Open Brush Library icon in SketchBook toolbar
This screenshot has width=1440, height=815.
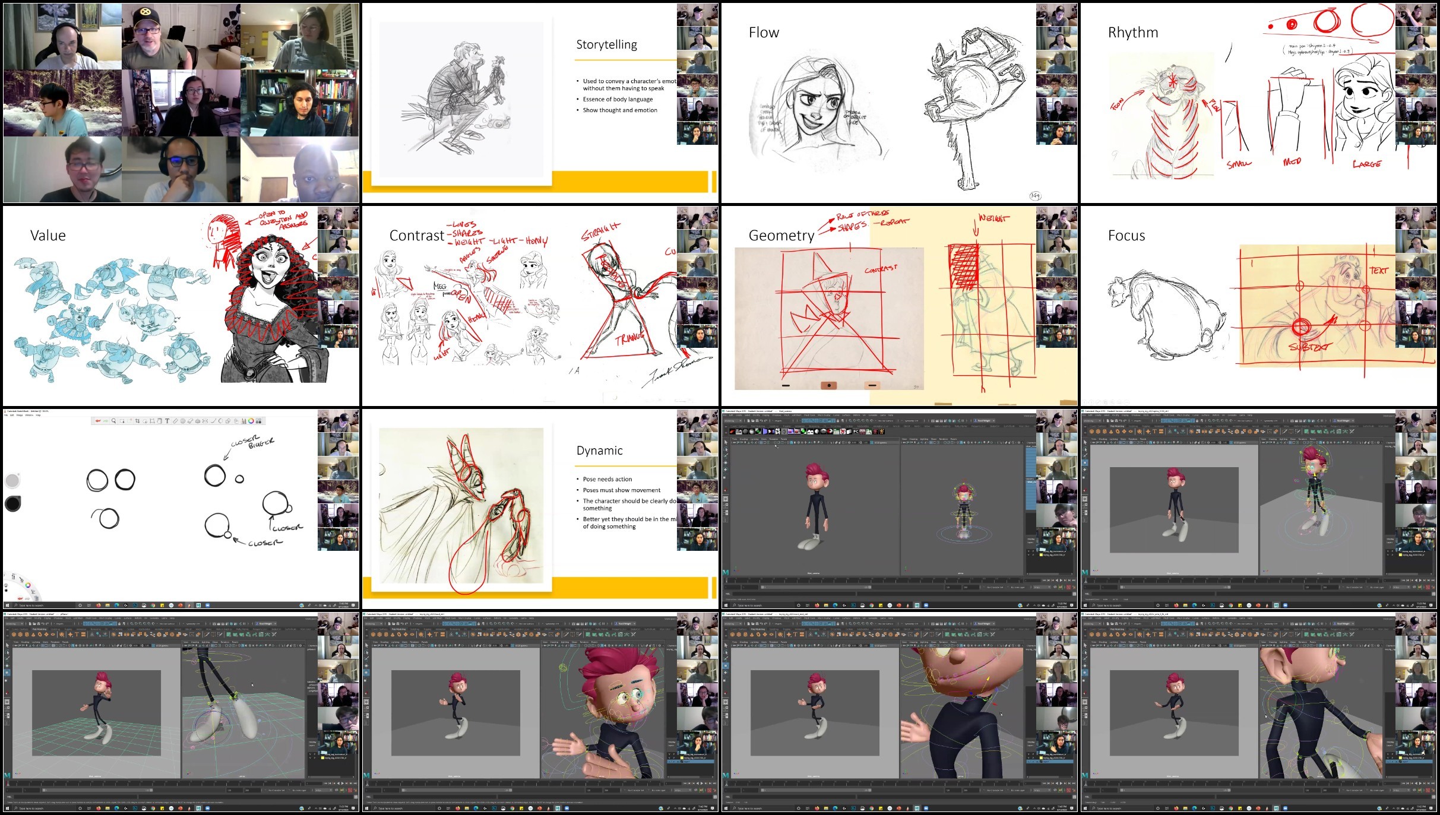243,421
